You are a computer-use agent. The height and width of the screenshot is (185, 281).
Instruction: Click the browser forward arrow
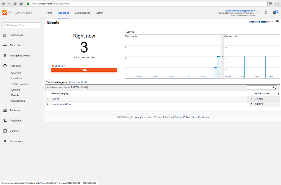9,4
